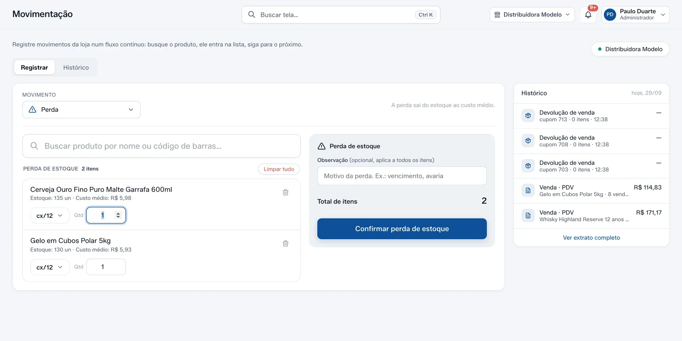Switch to the Histórico tab
Screen dimensions: 682x341
76,67
